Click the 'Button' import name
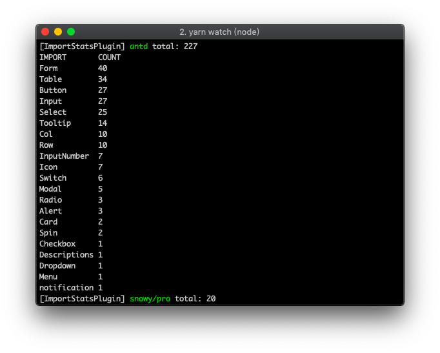The image size is (440, 353). pos(53,90)
